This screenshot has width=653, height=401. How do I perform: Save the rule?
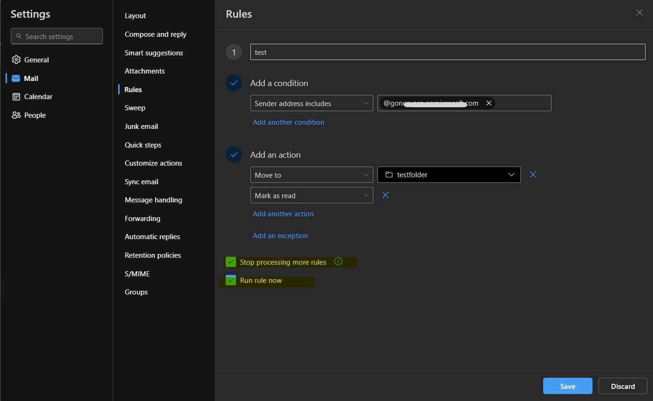click(x=567, y=386)
